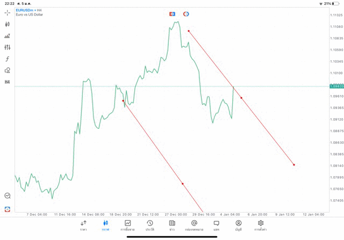The height and width of the screenshot is (240, 344).
Task: Select the upper red trendline's top anchor point
Action: pos(189,31)
